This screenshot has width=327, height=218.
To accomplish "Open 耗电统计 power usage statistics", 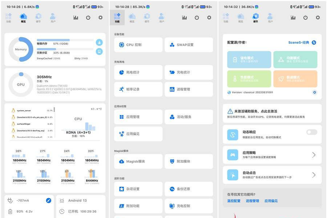I will 138,72.
